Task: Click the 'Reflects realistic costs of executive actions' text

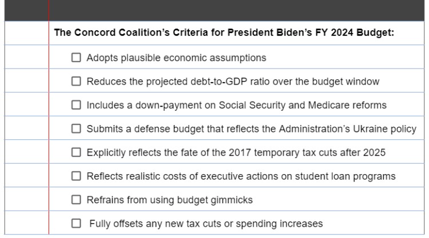Action: pyautogui.click(x=241, y=176)
